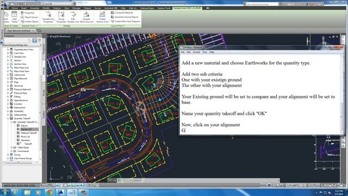Expand the Survey tree node
The image size is (348, 196).
(x=8, y=155)
